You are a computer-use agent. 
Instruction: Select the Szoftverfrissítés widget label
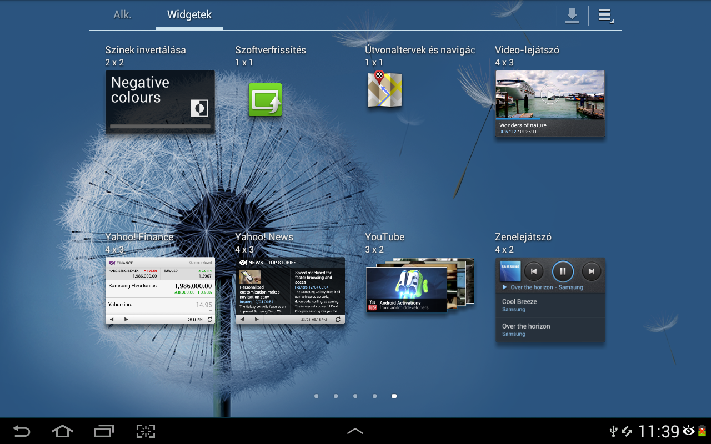click(271, 50)
